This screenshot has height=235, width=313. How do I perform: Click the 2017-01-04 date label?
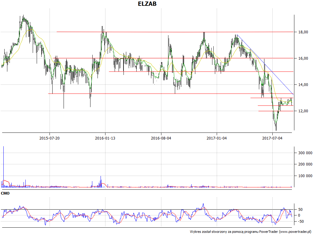217,138
